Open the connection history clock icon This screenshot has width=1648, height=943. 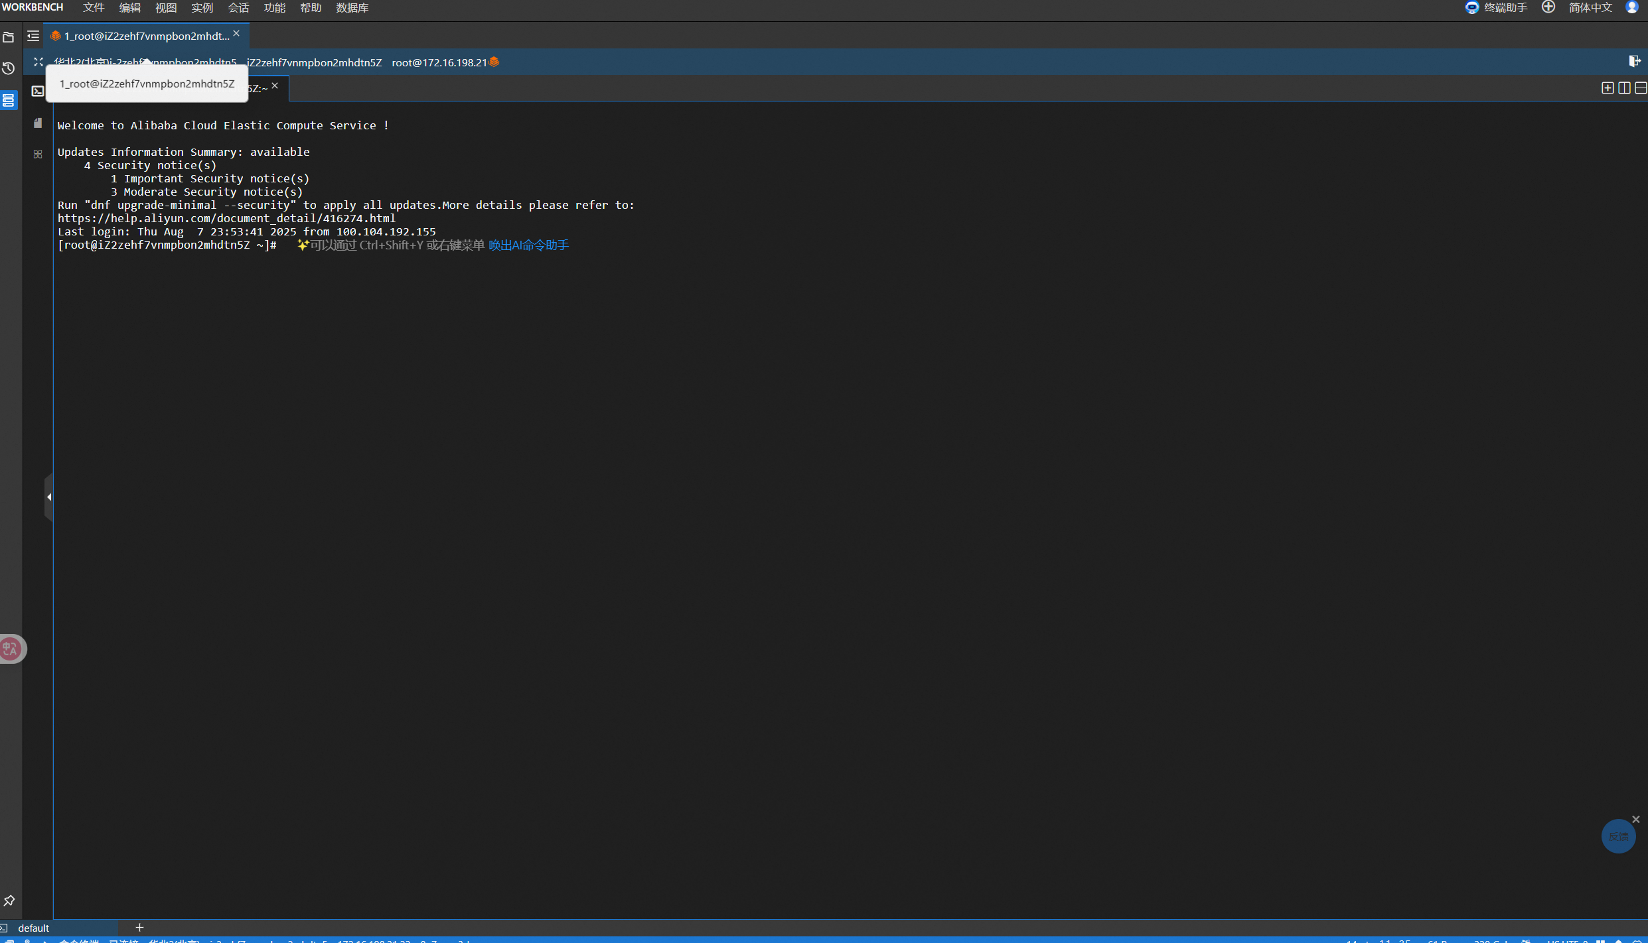click(x=9, y=68)
